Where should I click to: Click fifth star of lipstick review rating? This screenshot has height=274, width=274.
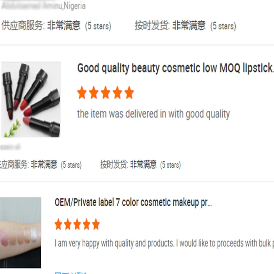tap(129, 93)
